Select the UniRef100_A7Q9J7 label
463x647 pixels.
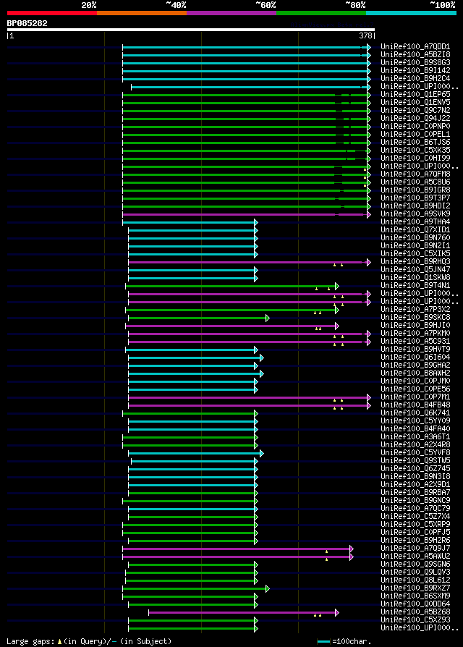[415, 549]
